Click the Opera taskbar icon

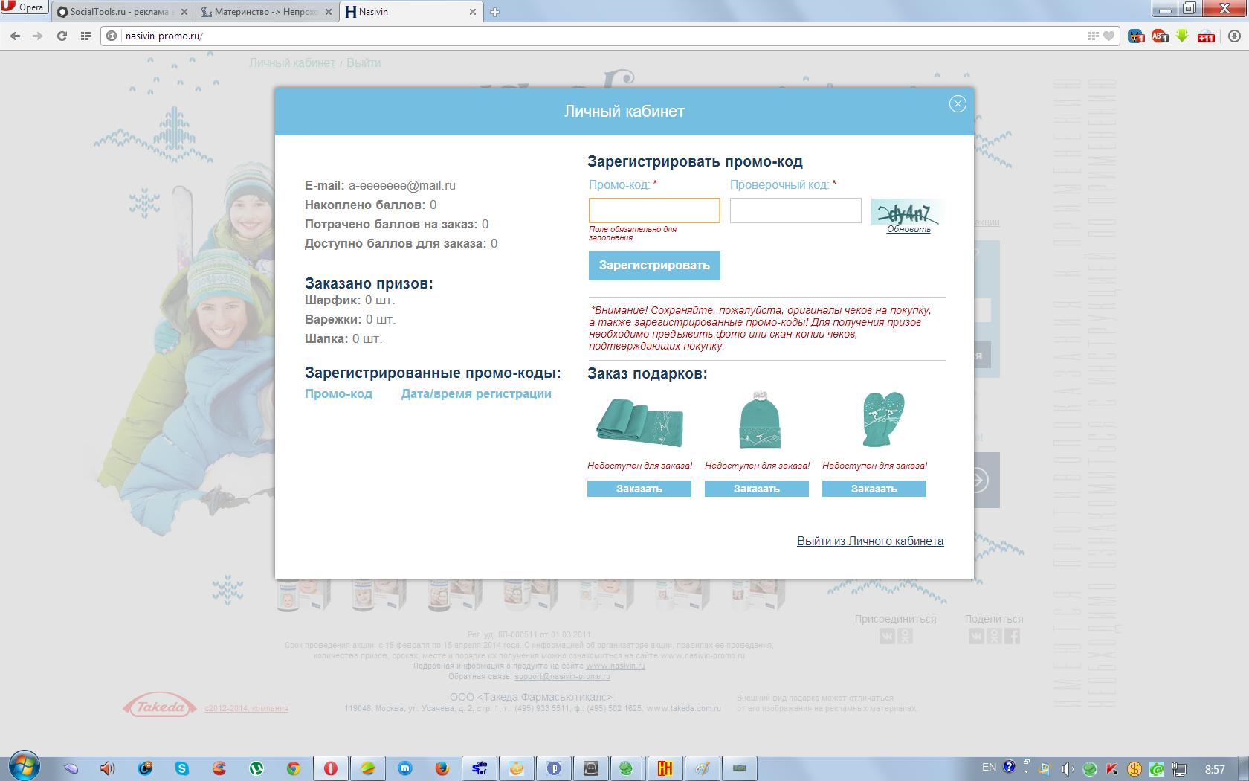331,768
